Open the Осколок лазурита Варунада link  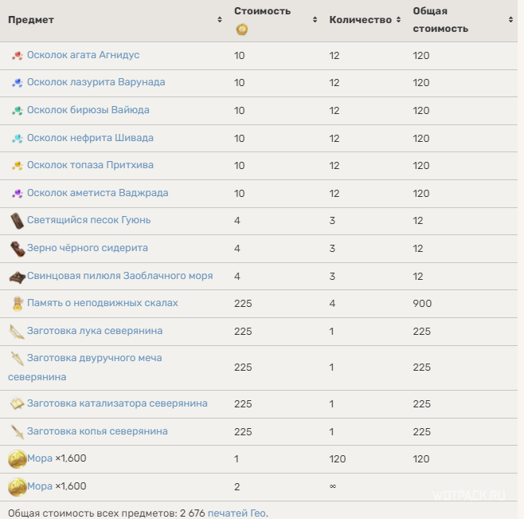[96, 82]
